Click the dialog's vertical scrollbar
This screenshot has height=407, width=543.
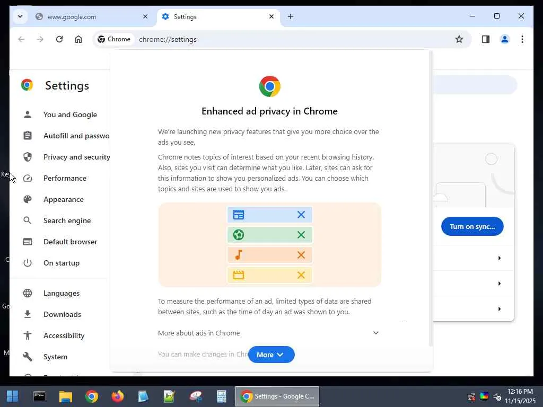point(431,199)
